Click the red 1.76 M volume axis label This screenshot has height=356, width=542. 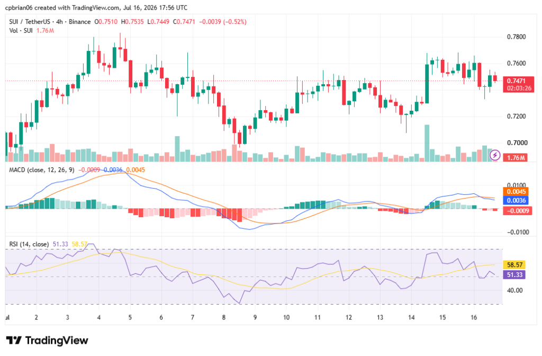pyautogui.click(x=516, y=158)
